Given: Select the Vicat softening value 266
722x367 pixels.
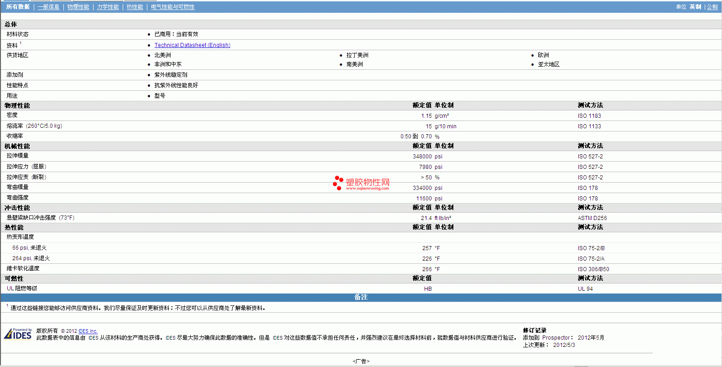Looking at the screenshot, I should click(x=427, y=269).
